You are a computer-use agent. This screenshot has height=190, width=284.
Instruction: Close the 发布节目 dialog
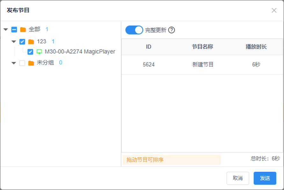pyautogui.click(x=274, y=10)
